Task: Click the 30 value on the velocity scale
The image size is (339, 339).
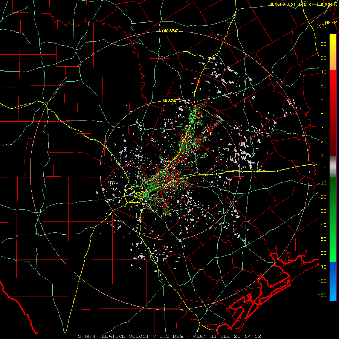Action: tap(324, 128)
